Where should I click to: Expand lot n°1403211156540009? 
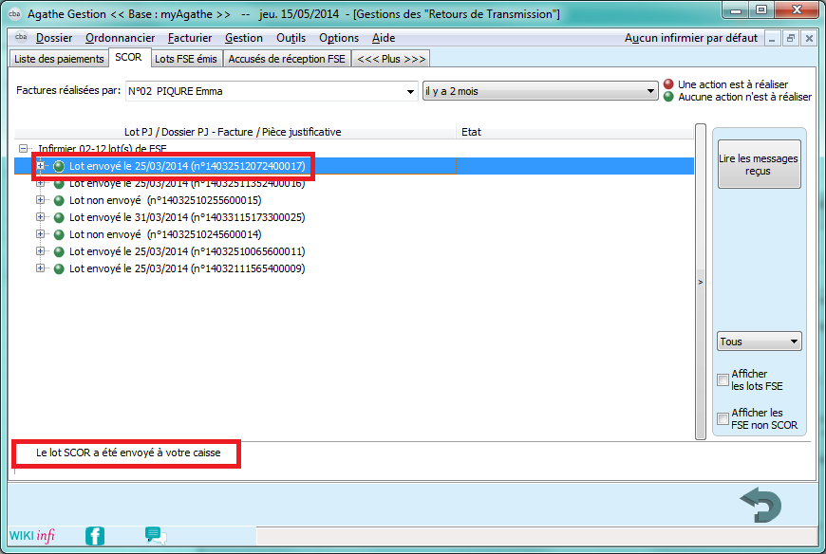click(40, 268)
